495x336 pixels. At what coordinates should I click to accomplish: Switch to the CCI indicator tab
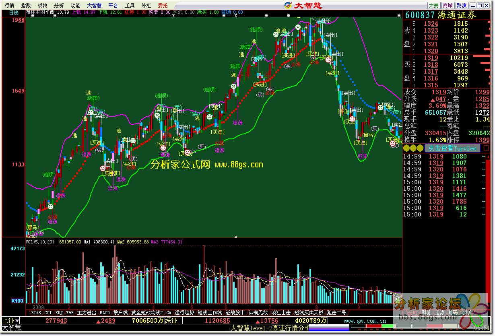click(x=48, y=312)
